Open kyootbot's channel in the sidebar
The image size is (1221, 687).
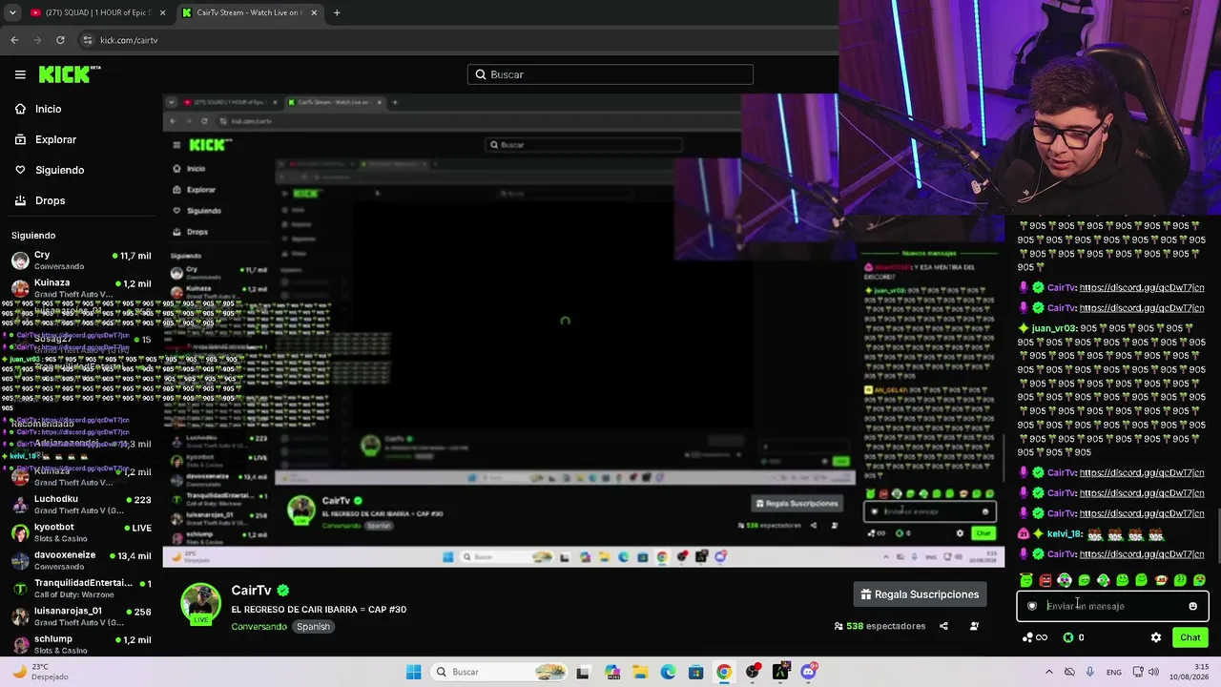(81, 531)
